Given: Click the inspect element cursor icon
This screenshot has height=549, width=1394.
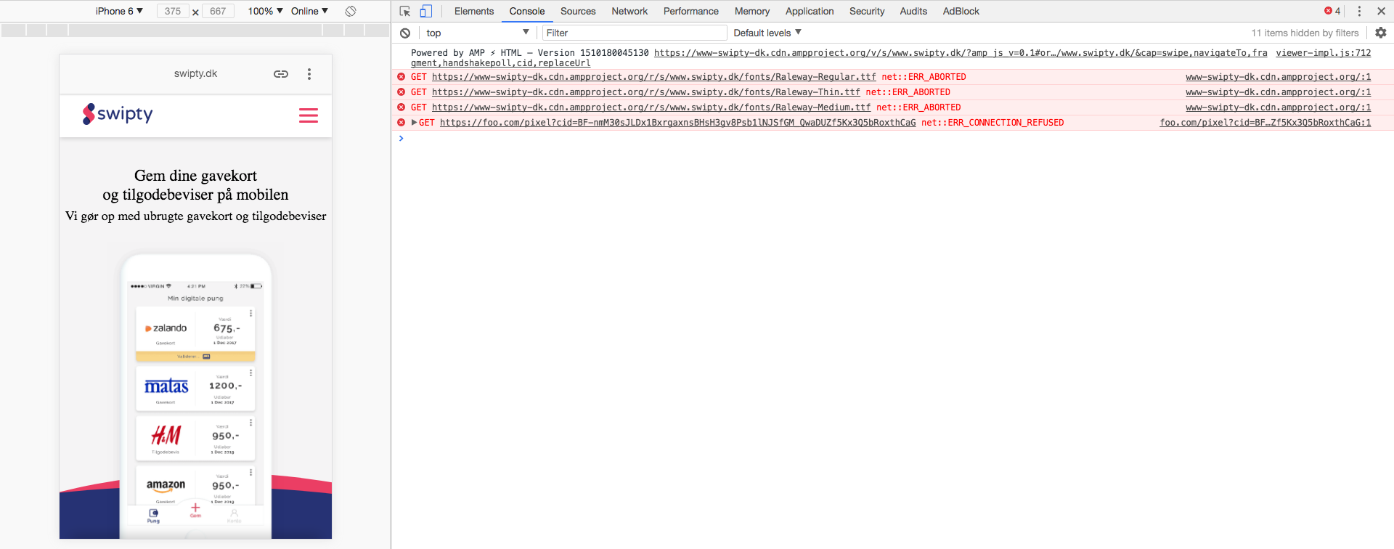Looking at the screenshot, I should click(x=405, y=11).
